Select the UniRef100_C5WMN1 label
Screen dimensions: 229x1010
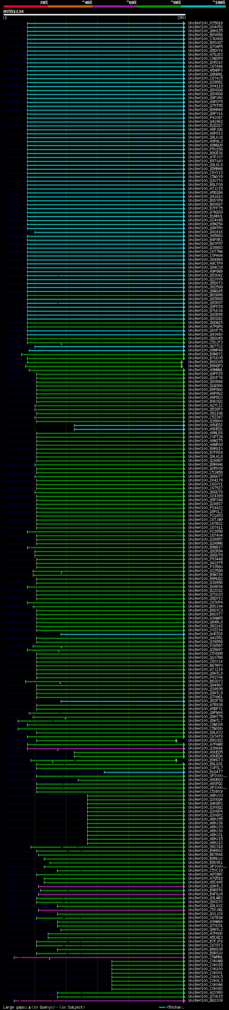[x=205, y=957]
